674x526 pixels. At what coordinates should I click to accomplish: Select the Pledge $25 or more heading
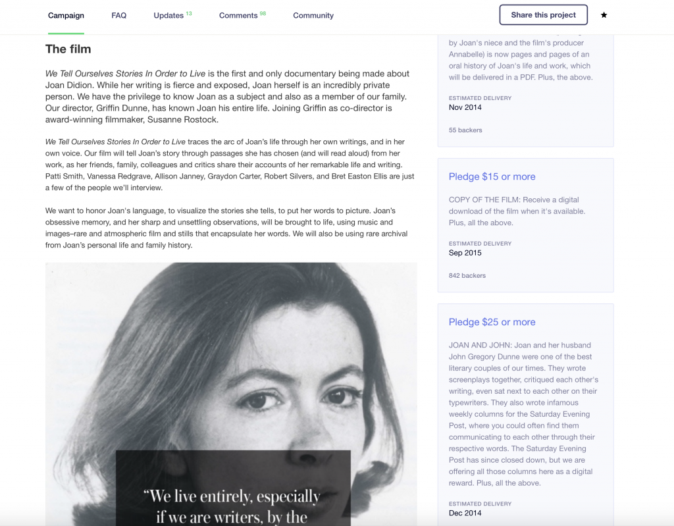click(492, 322)
